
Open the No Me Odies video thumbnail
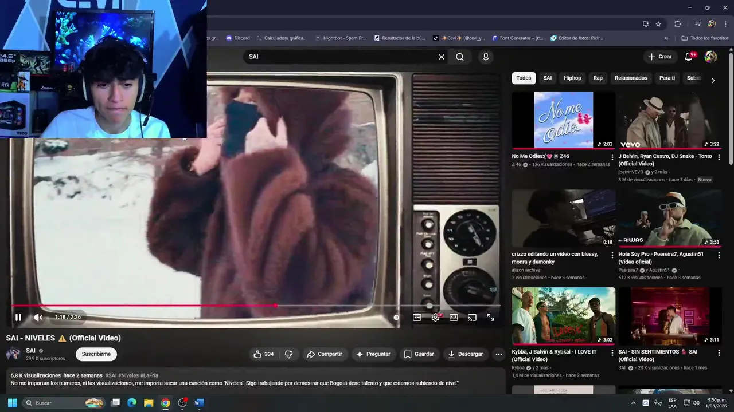[563, 120]
